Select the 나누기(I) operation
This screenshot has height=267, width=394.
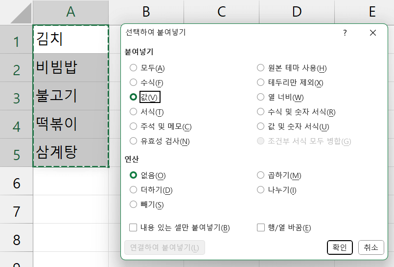tap(260, 190)
